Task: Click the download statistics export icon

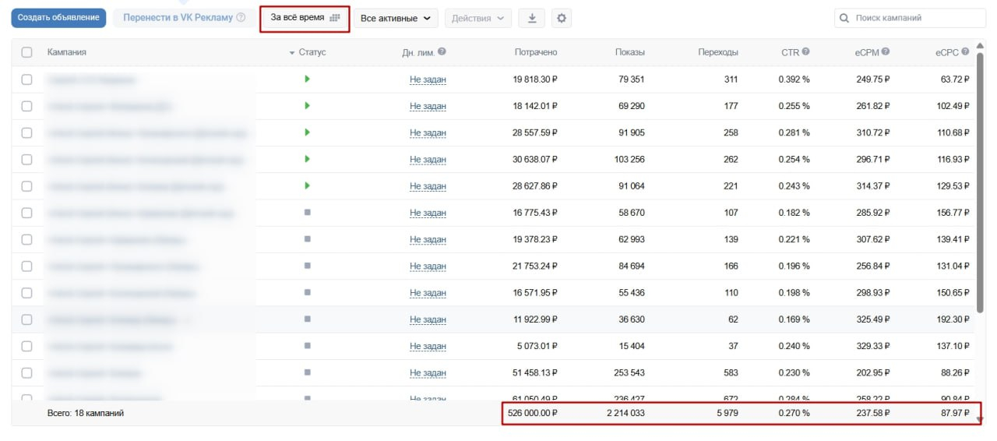Action: pos(532,18)
